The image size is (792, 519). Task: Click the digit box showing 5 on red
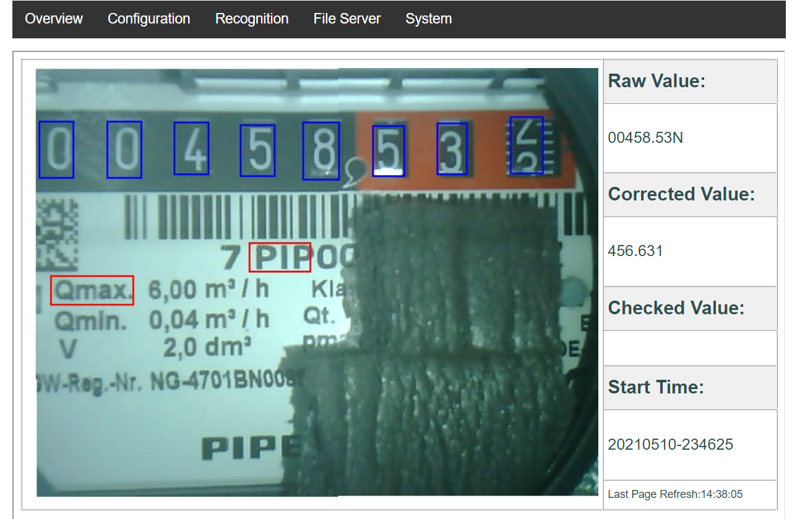(389, 152)
